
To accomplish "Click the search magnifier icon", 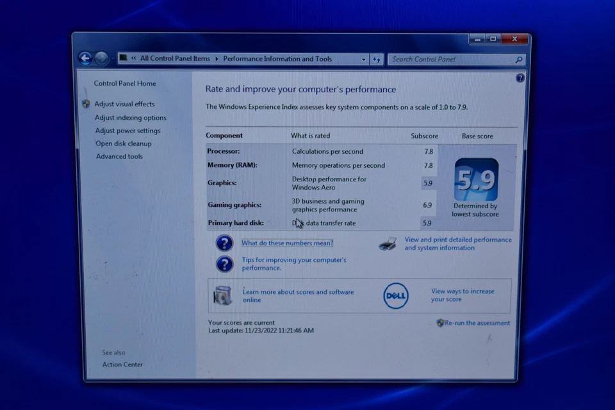I will pos(518,60).
